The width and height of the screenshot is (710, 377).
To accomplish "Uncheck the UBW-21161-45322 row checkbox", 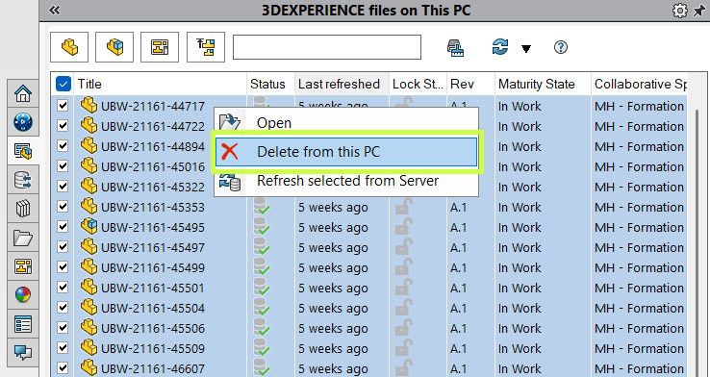I will click(x=63, y=186).
